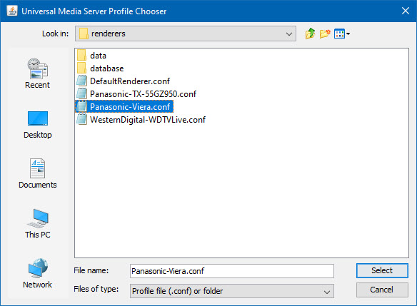Create a new folder with toolbar icon
Viewport: 417px width, 306px height.
pyautogui.click(x=325, y=34)
